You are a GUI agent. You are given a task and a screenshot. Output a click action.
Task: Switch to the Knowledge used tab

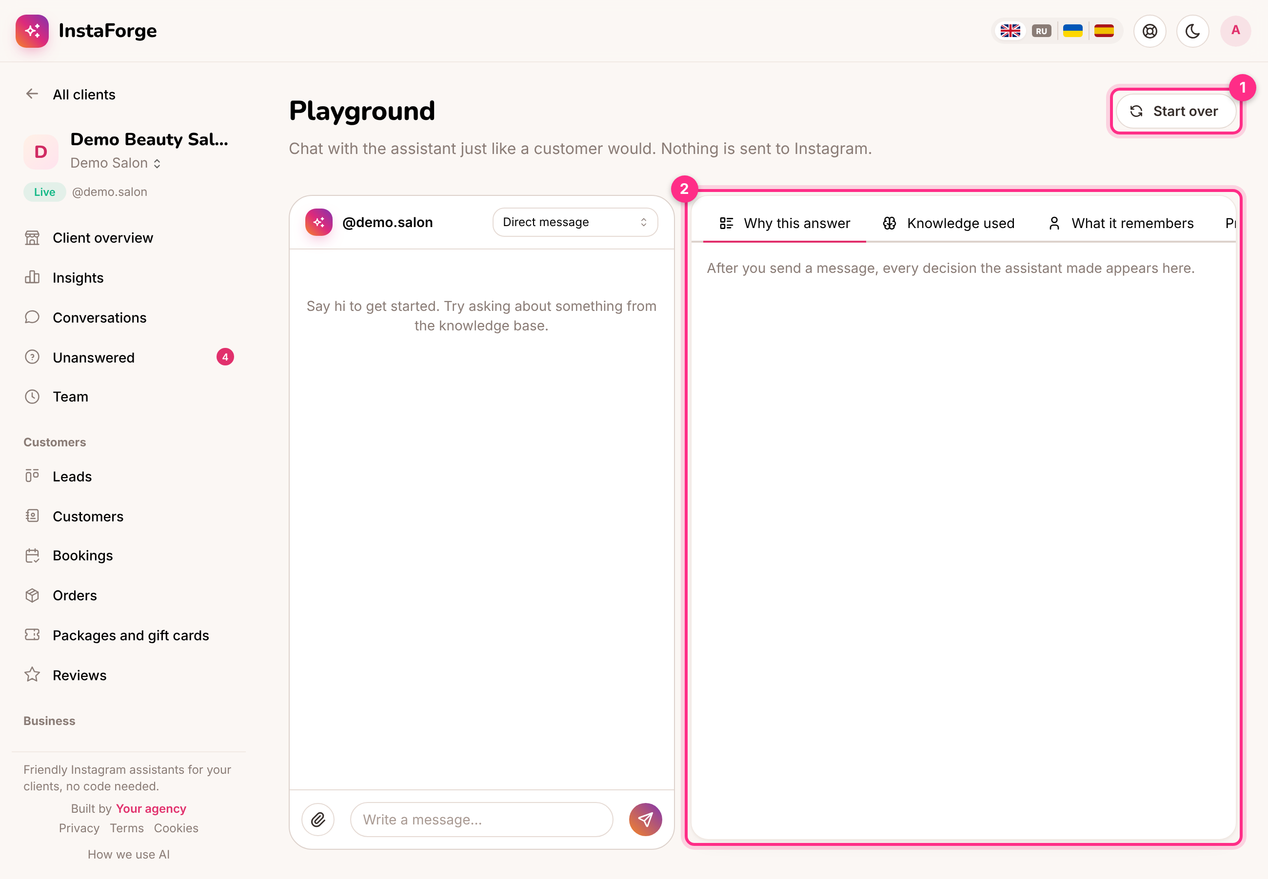(948, 223)
